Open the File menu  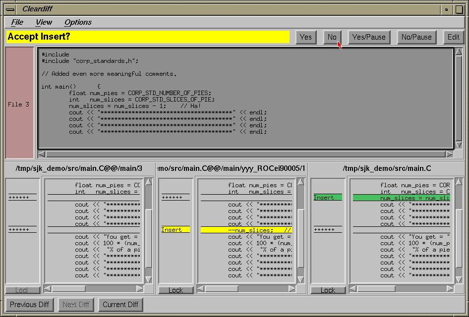[x=17, y=22]
